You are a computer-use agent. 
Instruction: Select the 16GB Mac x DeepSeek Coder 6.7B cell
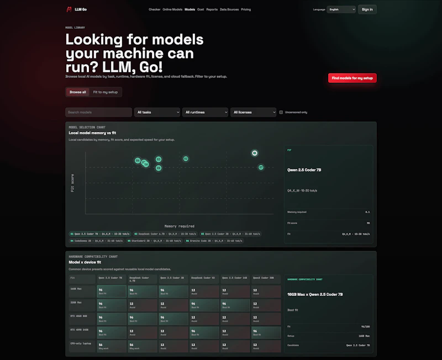(x=143, y=292)
